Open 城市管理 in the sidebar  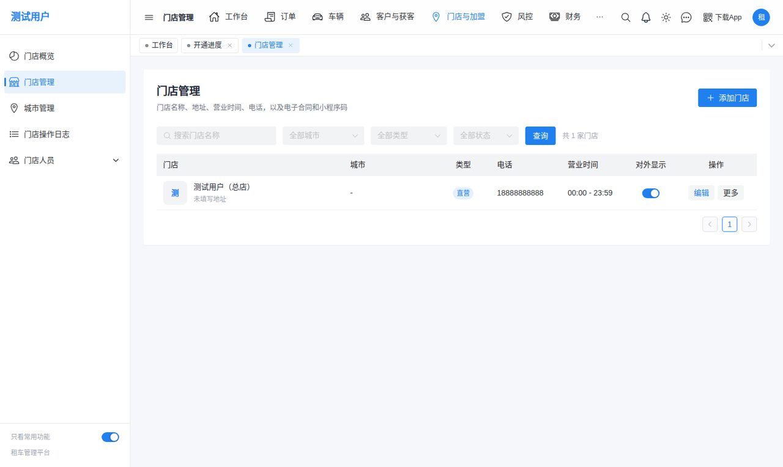click(x=65, y=108)
